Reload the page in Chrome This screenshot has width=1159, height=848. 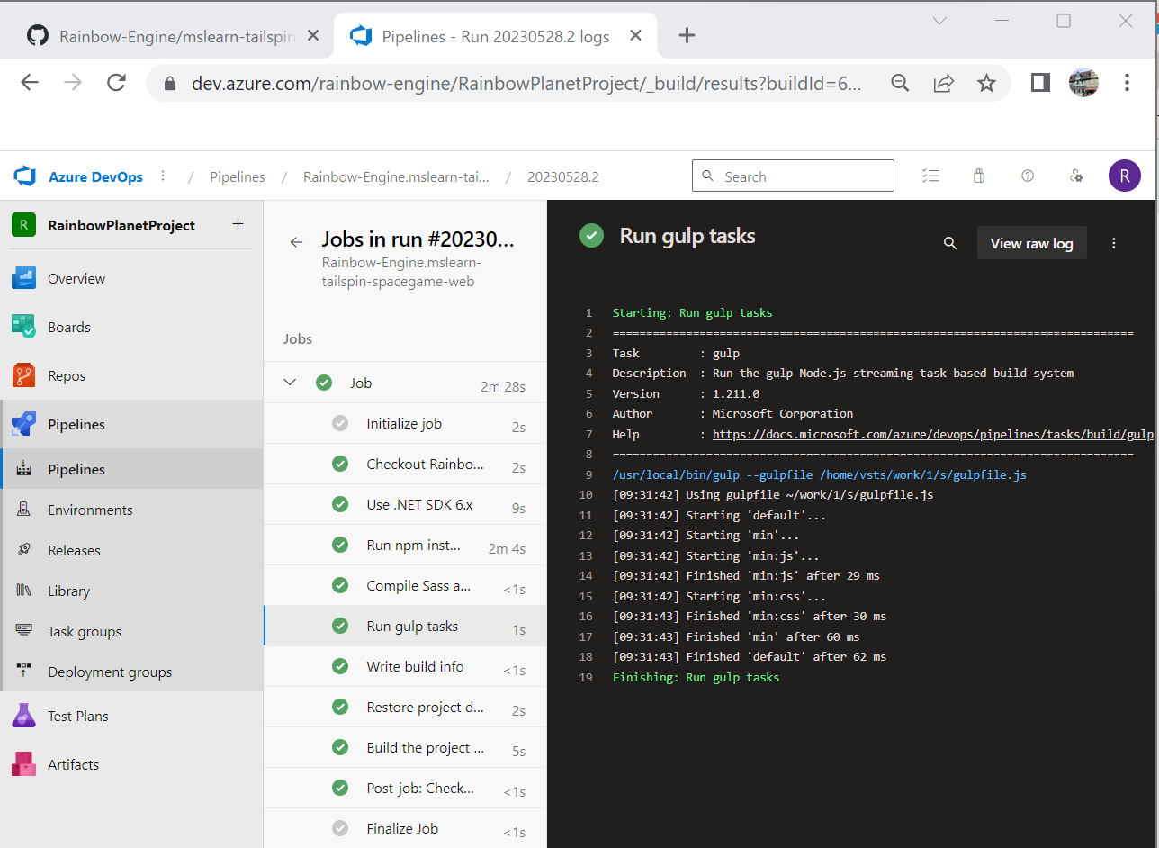click(x=116, y=83)
